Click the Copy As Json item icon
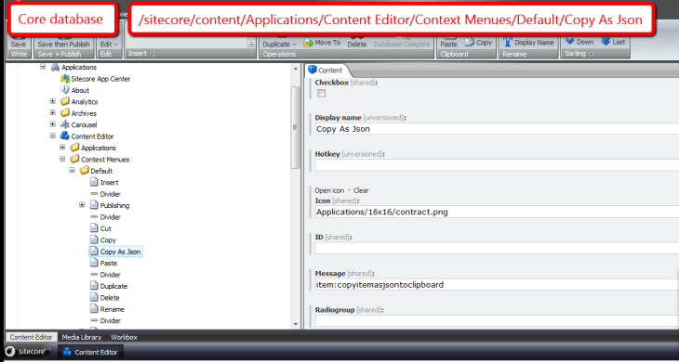 pos(94,251)
